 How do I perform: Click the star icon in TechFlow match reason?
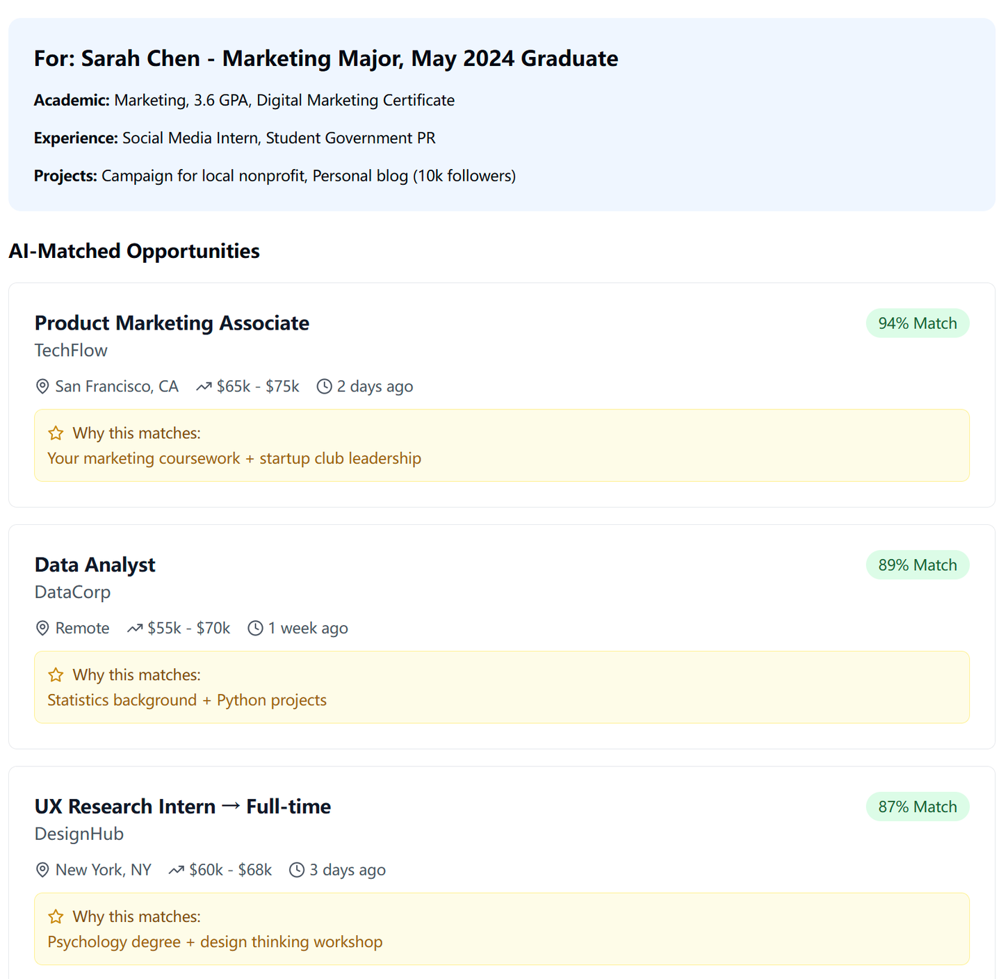point(56,433)
